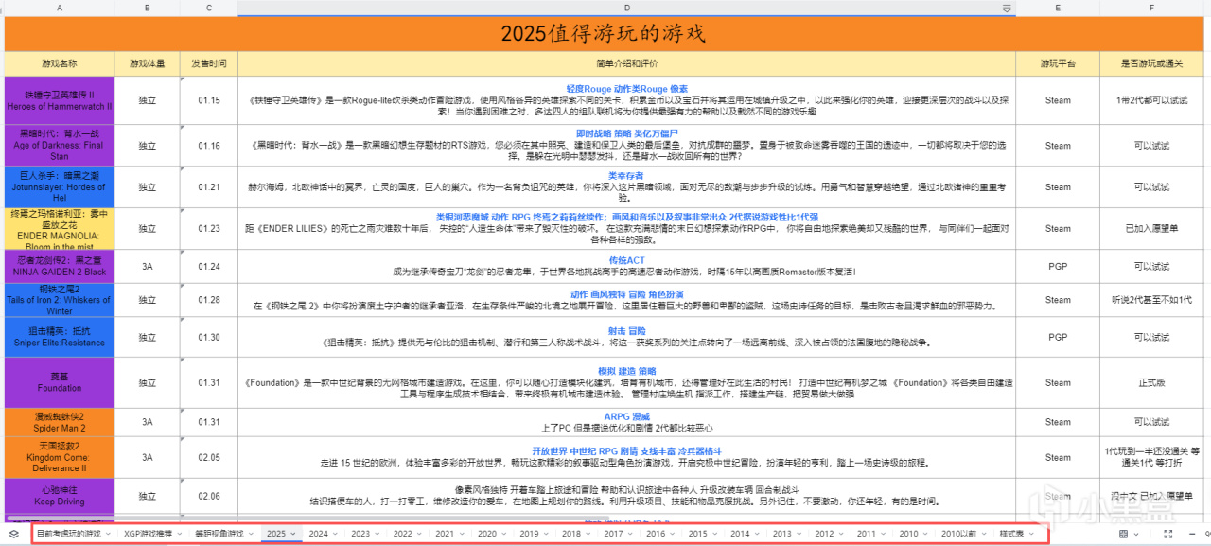The height and width of the screenshot is (546, 1211).
Task: Open the 2024 sheet tab
Action: pyautogui.click(x=318, y=534)
